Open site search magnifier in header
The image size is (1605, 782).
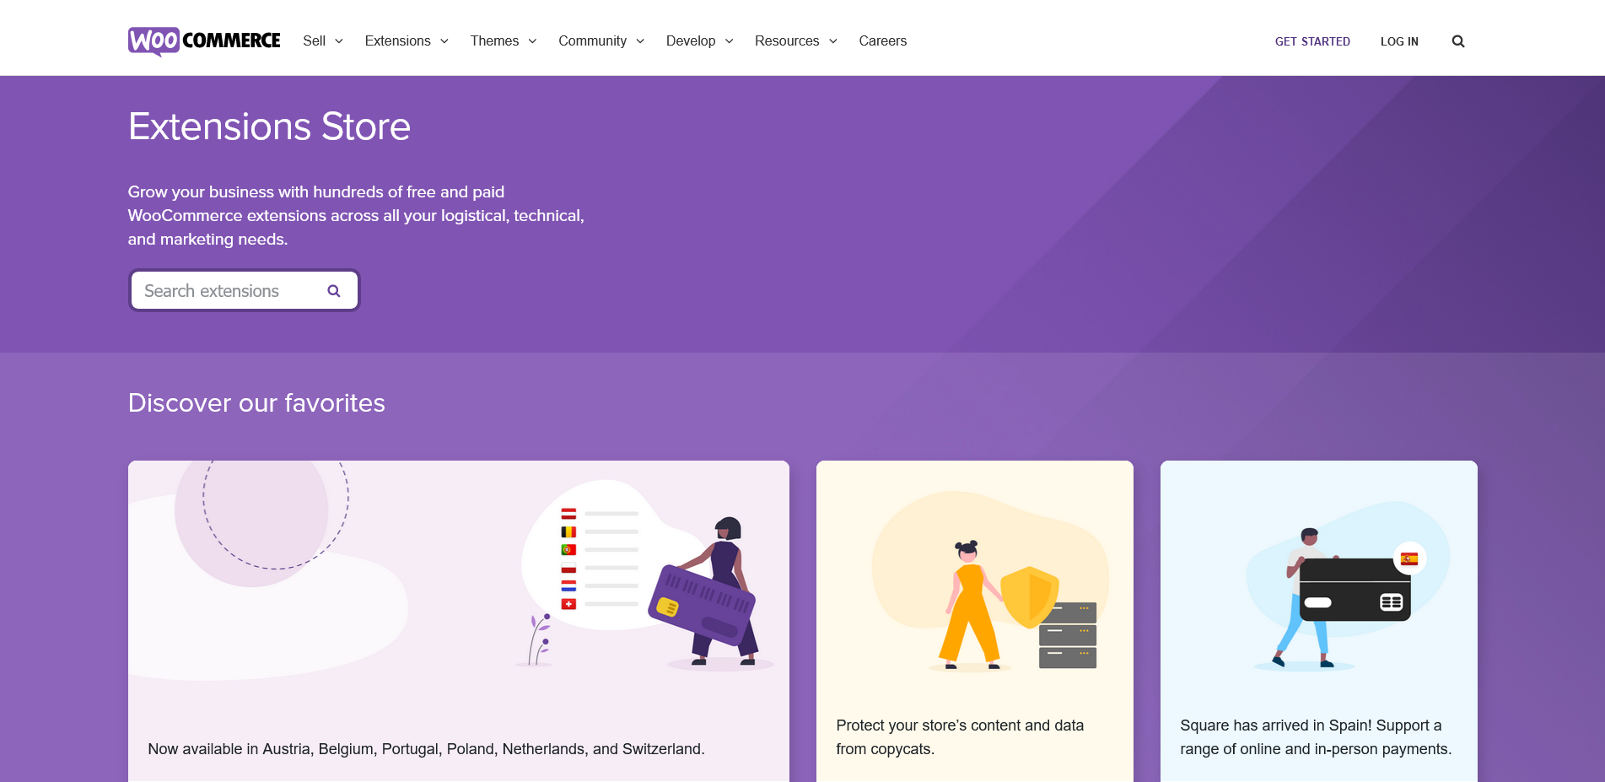coord(1457,41)
